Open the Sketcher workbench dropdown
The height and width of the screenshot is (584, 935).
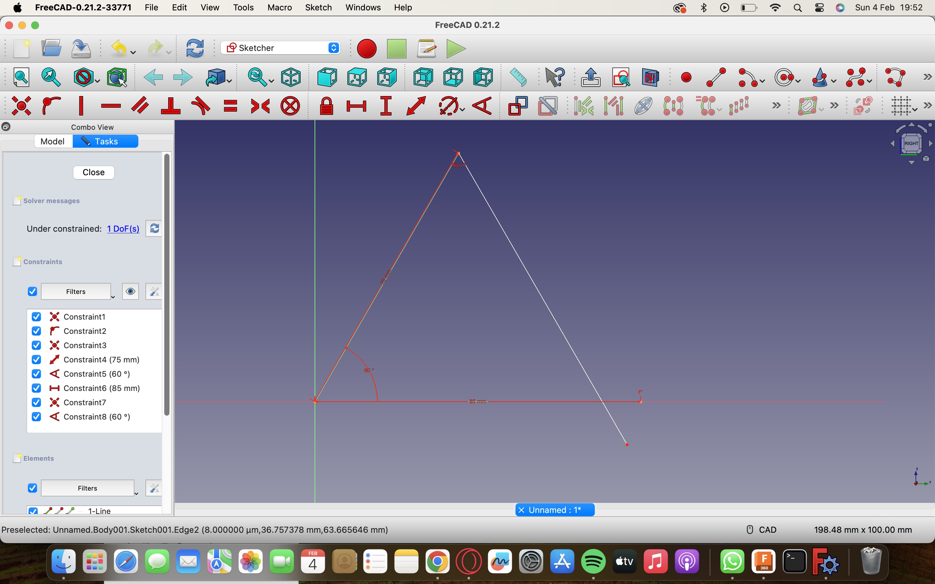pos(280,48)
